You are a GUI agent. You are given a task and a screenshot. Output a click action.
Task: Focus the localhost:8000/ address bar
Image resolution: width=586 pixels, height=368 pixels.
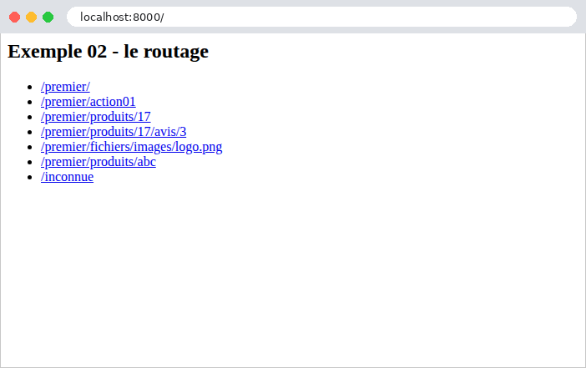[321, 18]
